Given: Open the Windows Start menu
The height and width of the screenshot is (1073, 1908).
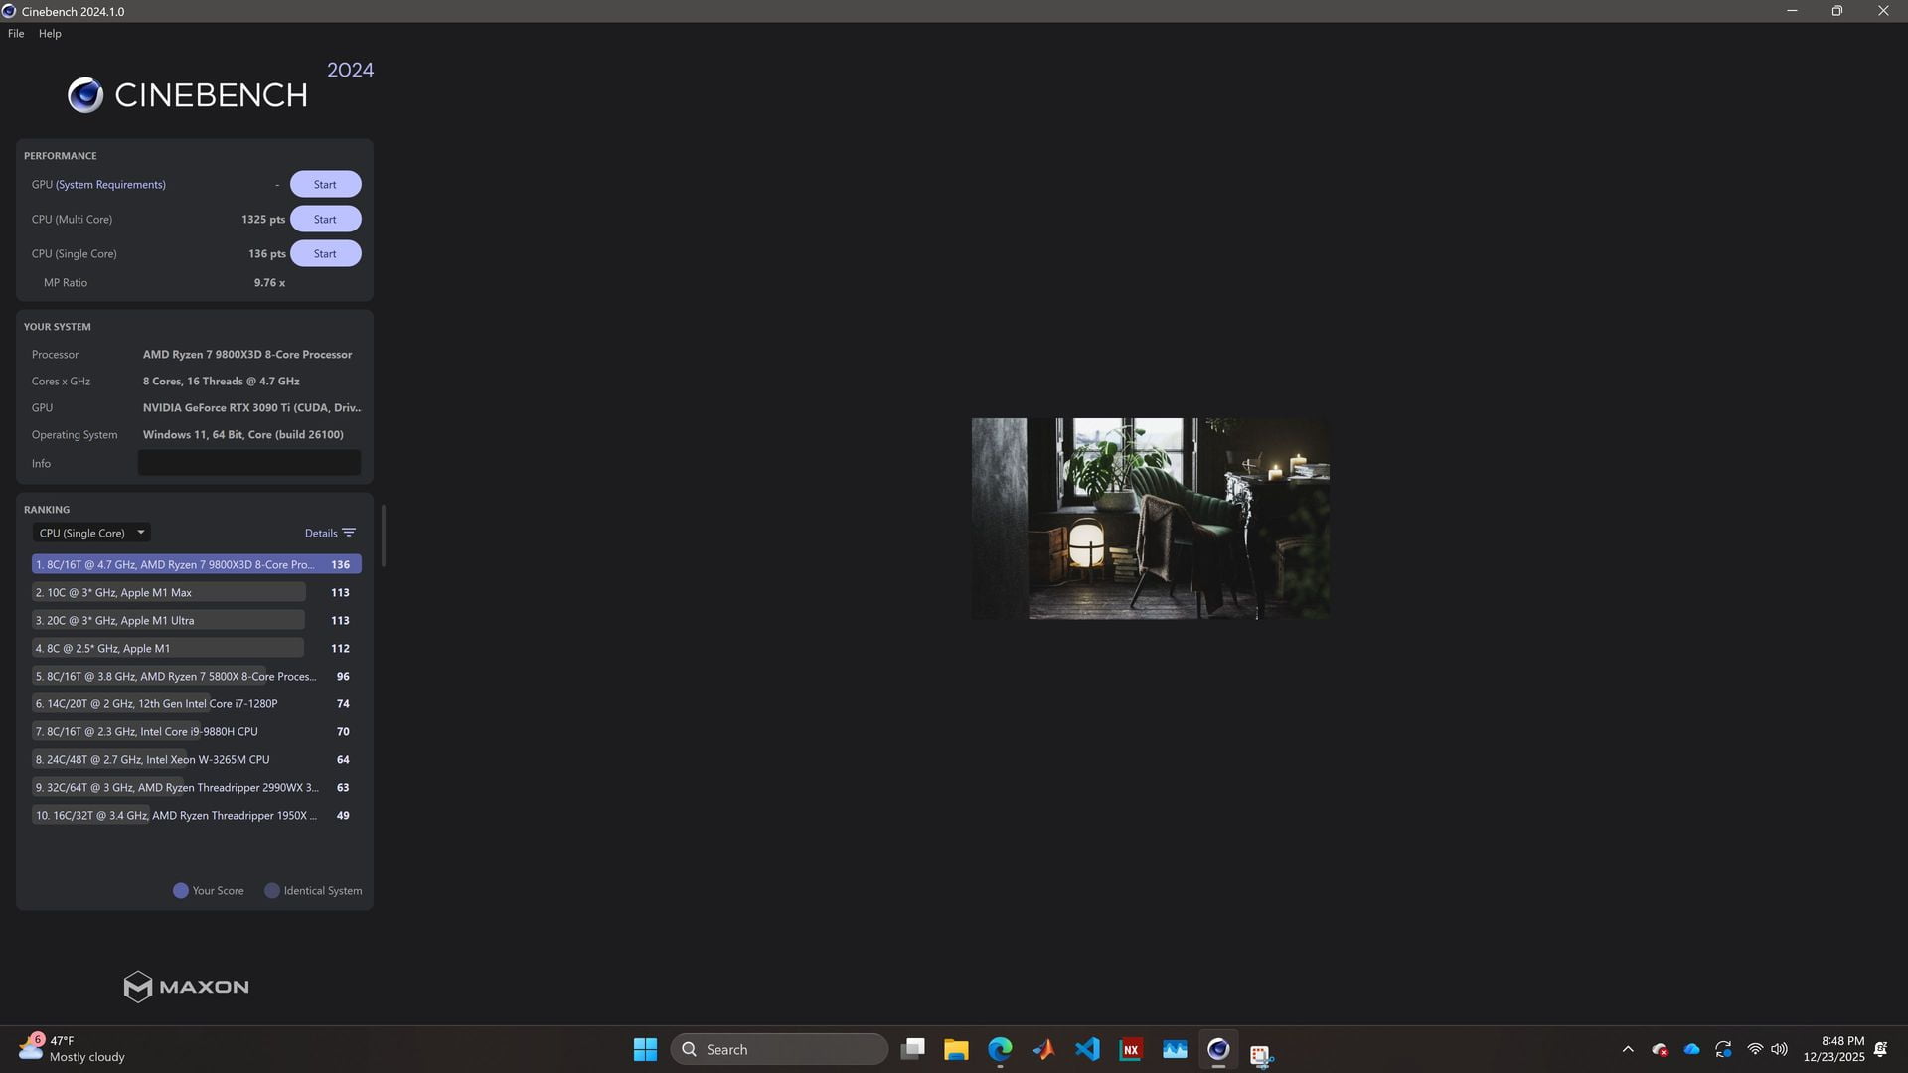Looking at the screenshot, I should click(645, 1049).
